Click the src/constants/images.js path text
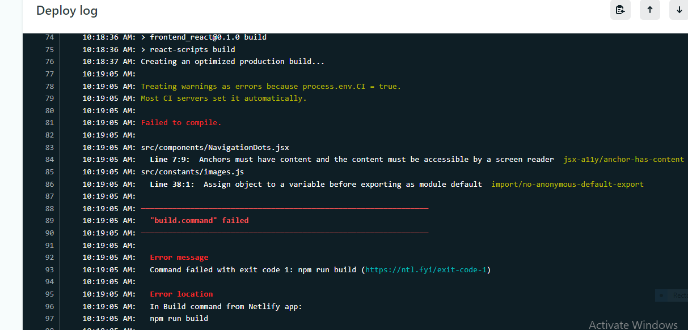Viewport: 688px width, 330px height. (x=192, y=172)
